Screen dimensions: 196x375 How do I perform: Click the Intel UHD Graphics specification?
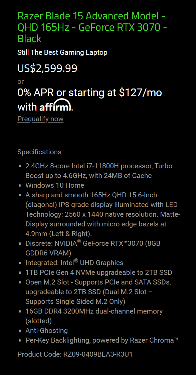tap(74, 262)
